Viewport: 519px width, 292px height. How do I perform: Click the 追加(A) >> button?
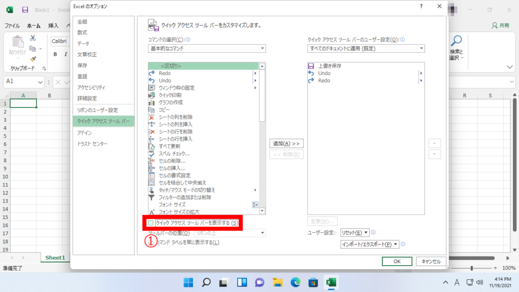[286, 143]
